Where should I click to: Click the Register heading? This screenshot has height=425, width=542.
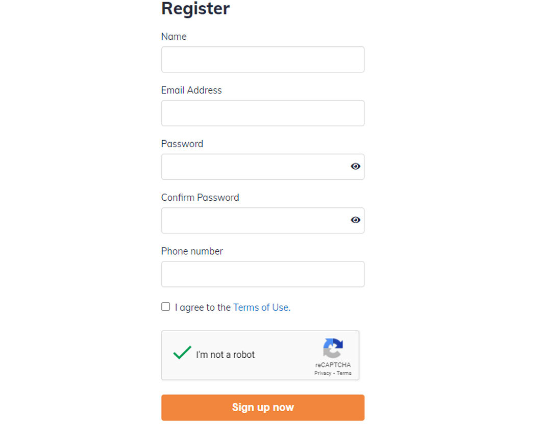(x=195, y=9)
